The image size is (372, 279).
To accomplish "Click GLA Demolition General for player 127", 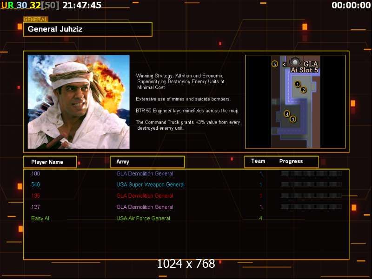I will pos(145,207).
